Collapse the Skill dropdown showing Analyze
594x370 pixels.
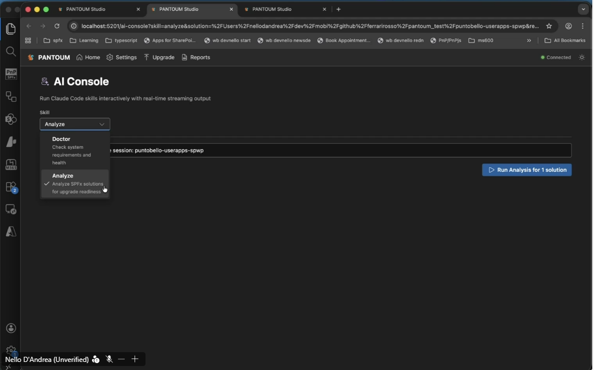tap(75, 124)
